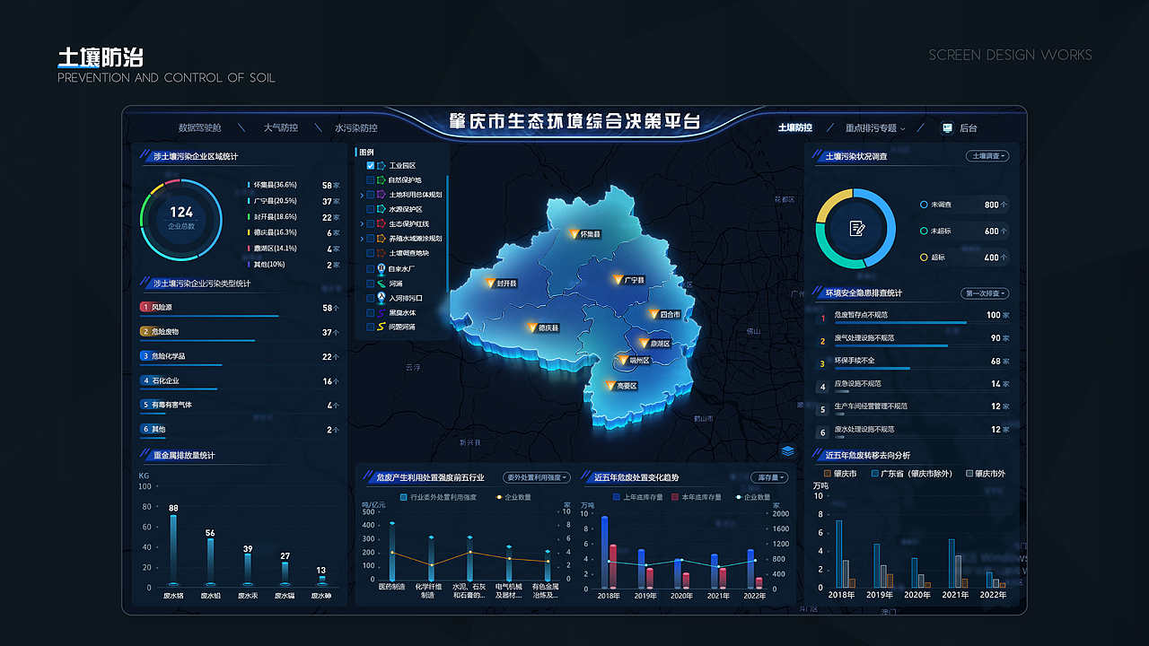
Task: Open the map layers stack icon
Action: click(787, 450)
